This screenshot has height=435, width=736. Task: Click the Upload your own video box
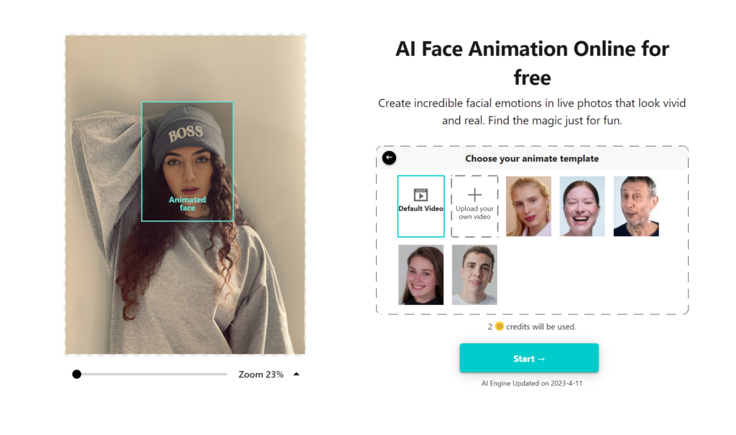tap(474, 206)
